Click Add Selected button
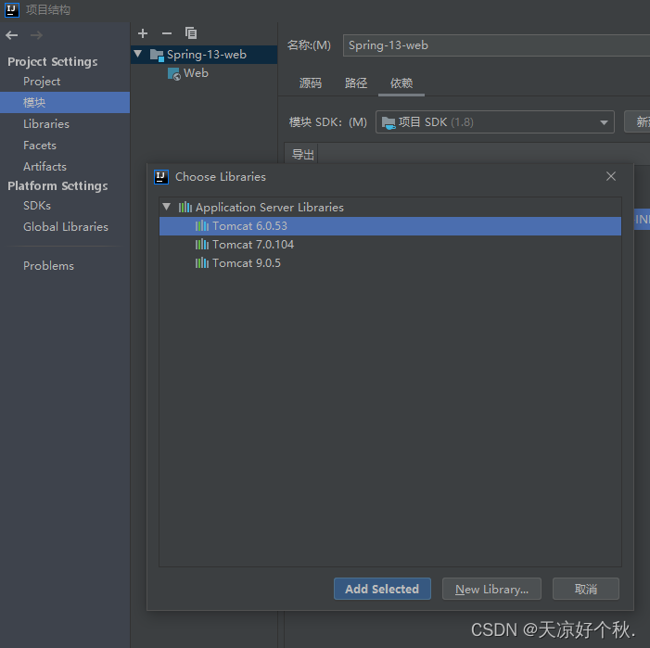 (x=382, y=589)
